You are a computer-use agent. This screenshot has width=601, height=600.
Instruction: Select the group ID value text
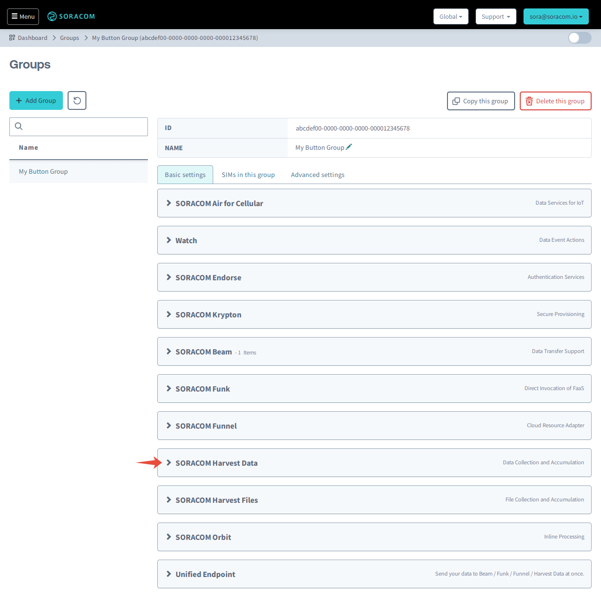coord(353,128)
